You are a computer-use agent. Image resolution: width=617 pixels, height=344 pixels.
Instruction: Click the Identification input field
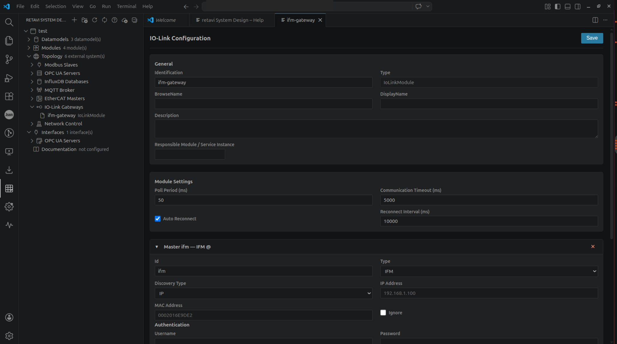(263, 82)
